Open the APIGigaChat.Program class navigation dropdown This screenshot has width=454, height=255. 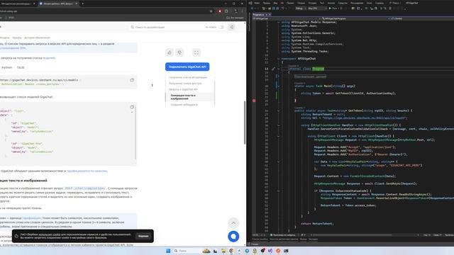click(355, 18)
